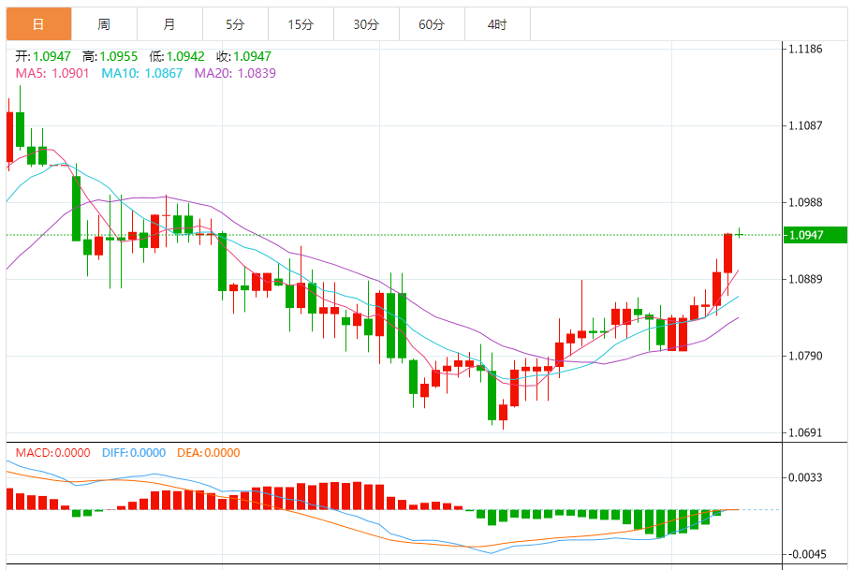Switch to the 月 monthly tab

(169, 24)
